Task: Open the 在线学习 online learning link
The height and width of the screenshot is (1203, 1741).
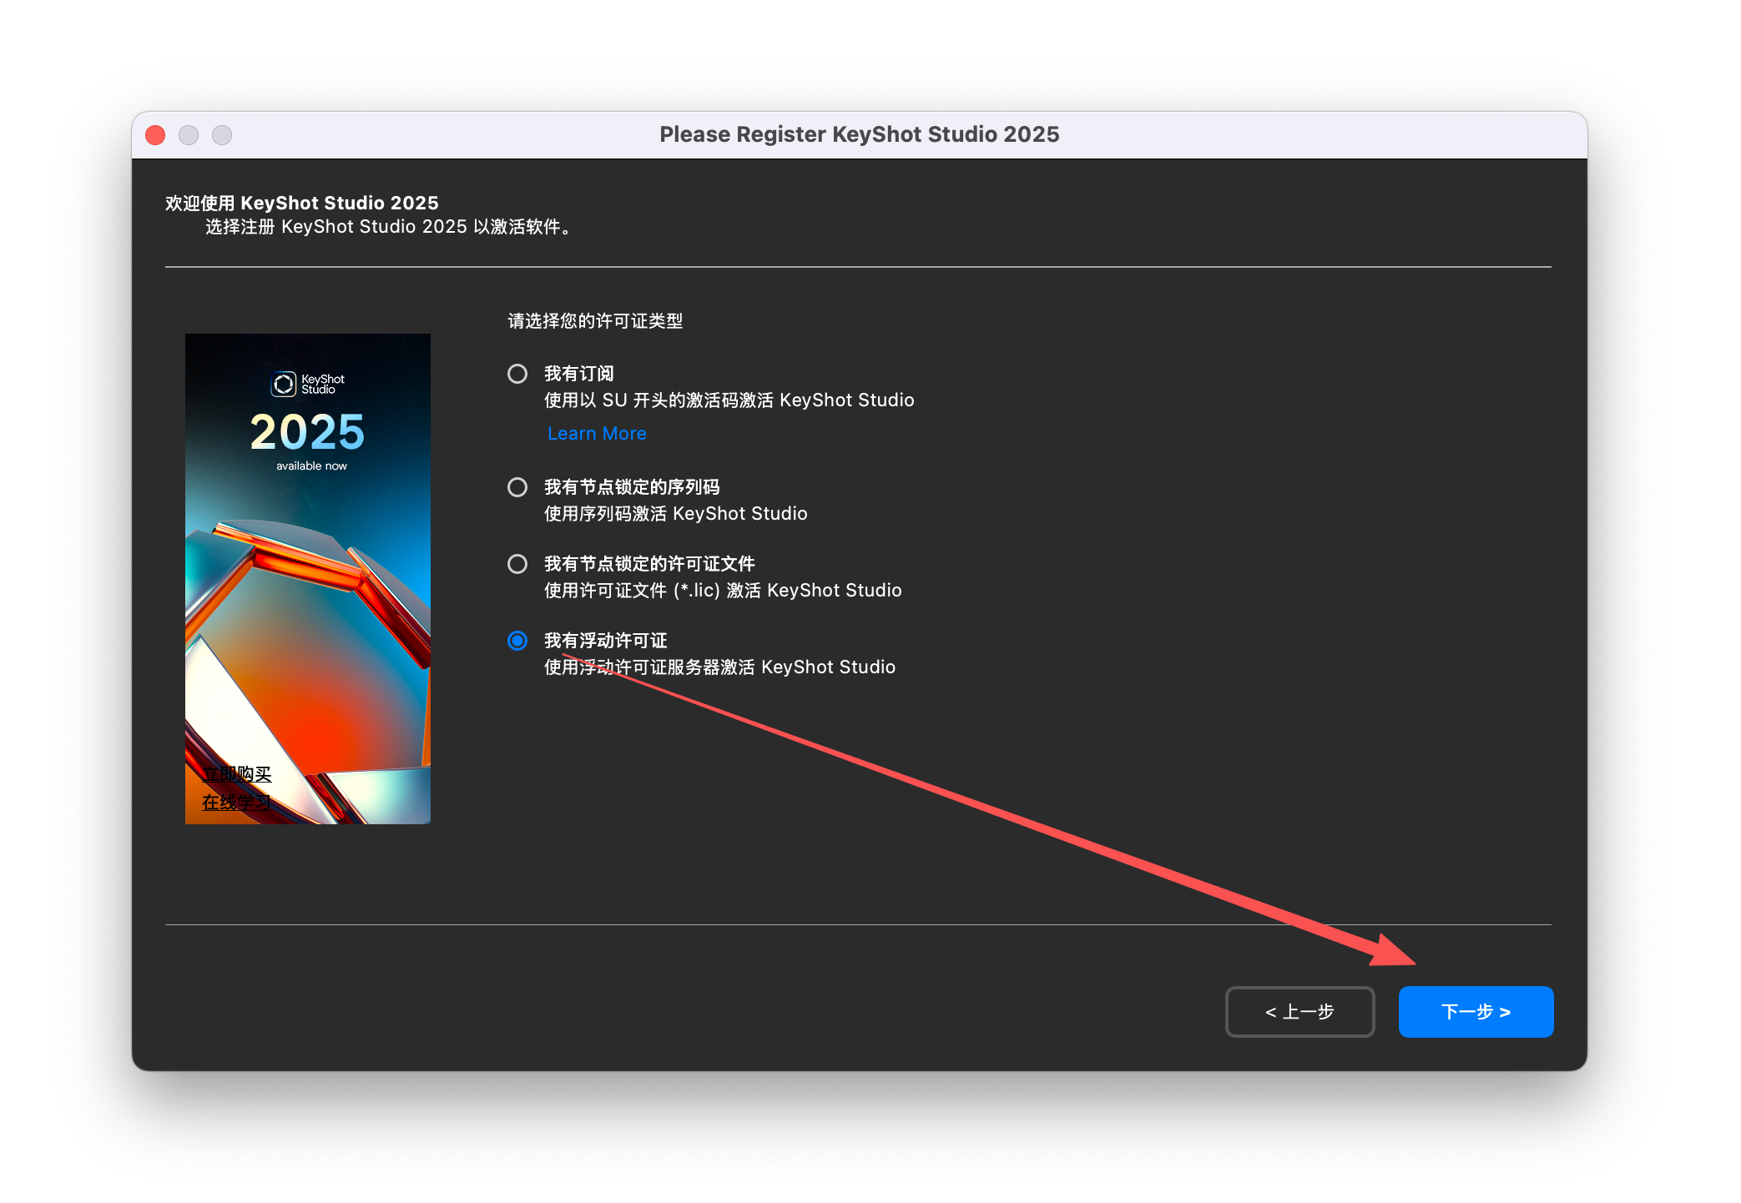Action: (237, 803)
